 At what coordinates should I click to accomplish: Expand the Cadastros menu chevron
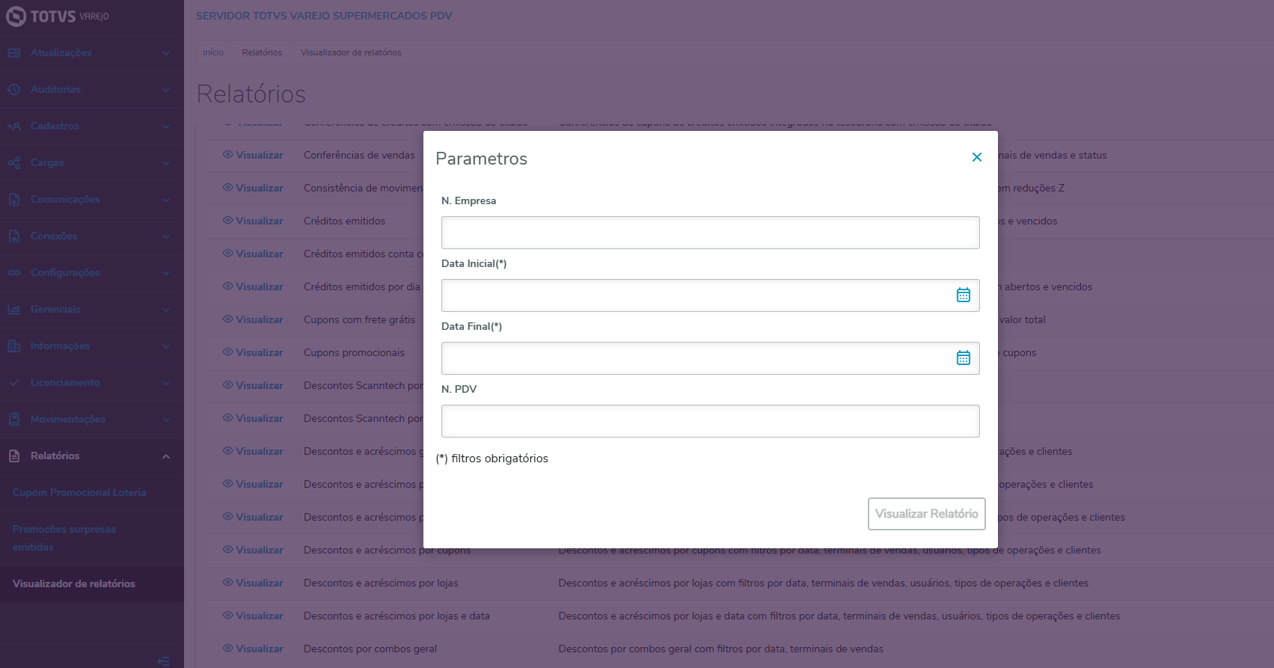pos(166,126)
